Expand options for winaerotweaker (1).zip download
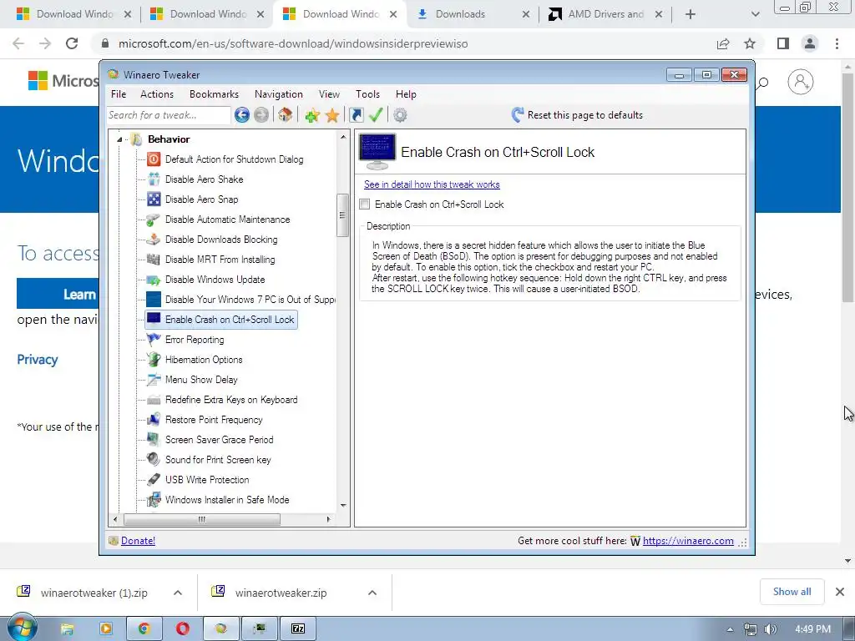This screenshot has width=855, height=641. coord(178,593)
